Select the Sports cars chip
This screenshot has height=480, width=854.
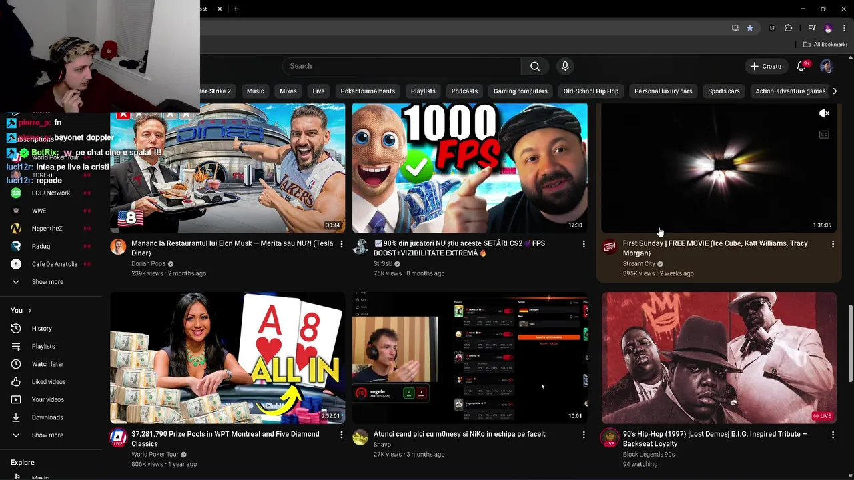[724, 91]
